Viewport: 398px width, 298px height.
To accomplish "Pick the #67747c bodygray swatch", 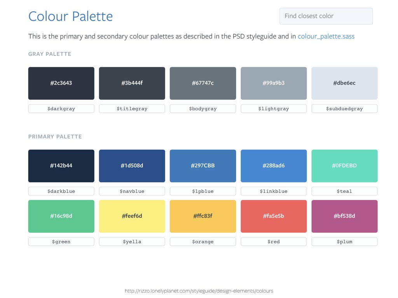I will 203,83.
